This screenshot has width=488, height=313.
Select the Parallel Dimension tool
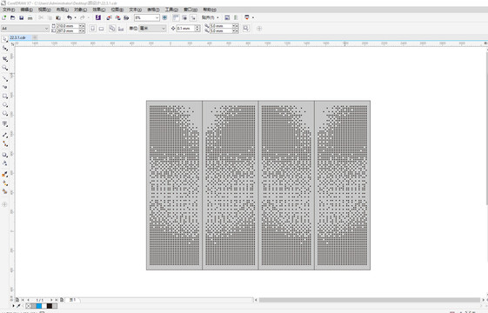pyautogui.click(x=4, y=135)
